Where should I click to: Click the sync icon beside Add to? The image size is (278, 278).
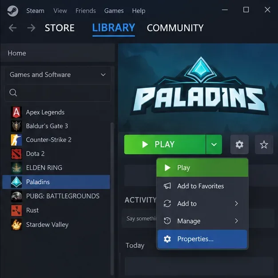pos(167,203)
